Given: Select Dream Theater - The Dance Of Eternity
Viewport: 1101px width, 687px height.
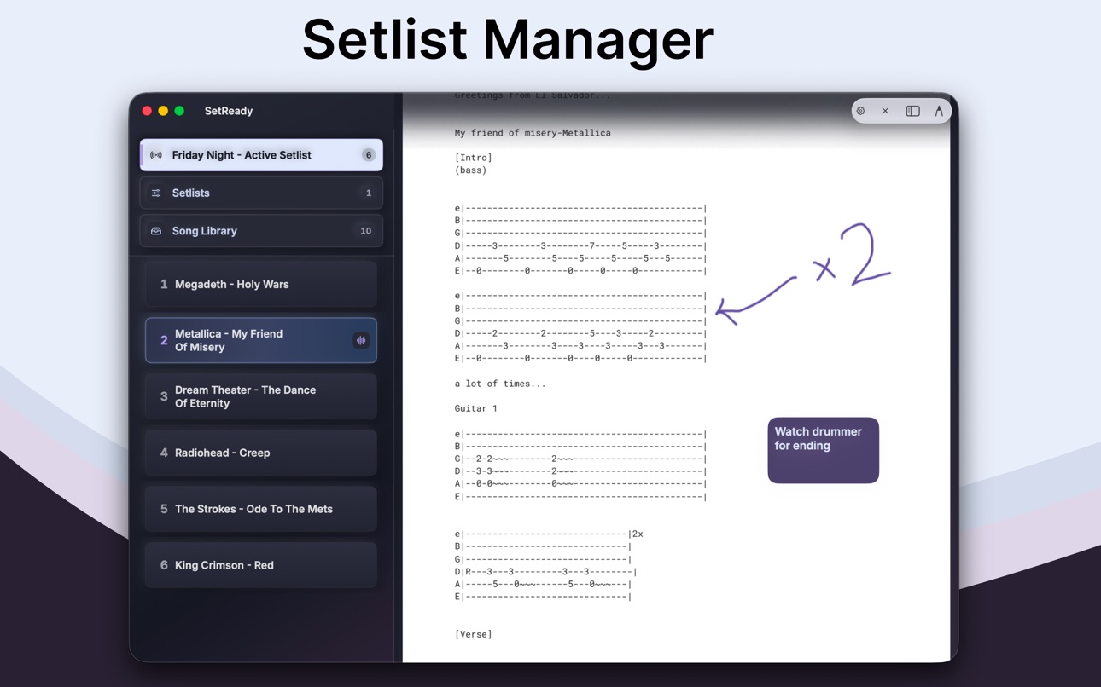Looking at the screenshot, I should click(261, 396).
